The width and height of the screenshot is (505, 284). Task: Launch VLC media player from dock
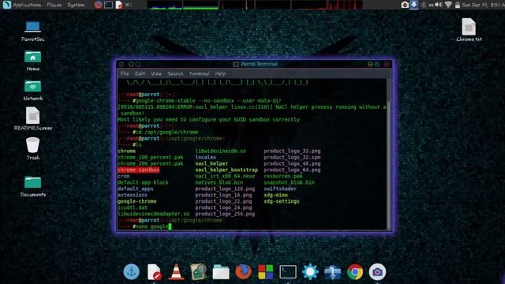176,271
